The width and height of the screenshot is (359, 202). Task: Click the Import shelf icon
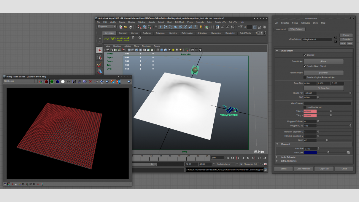coord(126,39)
